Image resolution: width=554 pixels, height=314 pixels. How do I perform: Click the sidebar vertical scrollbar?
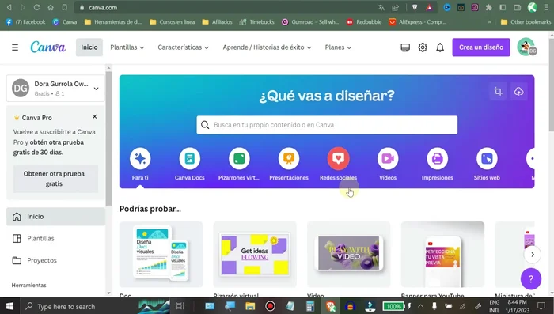(108, 138)
